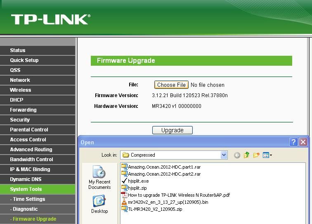
Task: Open the System Tools menu
Action: click(x=26, y=189)
